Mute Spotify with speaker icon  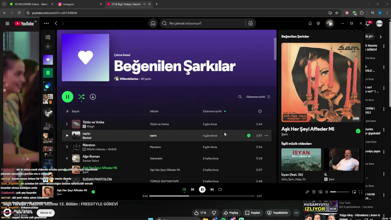(x=327, y=192)
